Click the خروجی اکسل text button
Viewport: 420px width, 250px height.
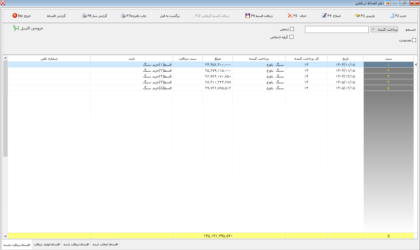coord(32,28)
